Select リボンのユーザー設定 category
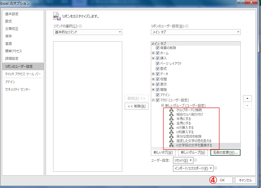The height and width of the screenshot is (188, 261). (23, 66)
